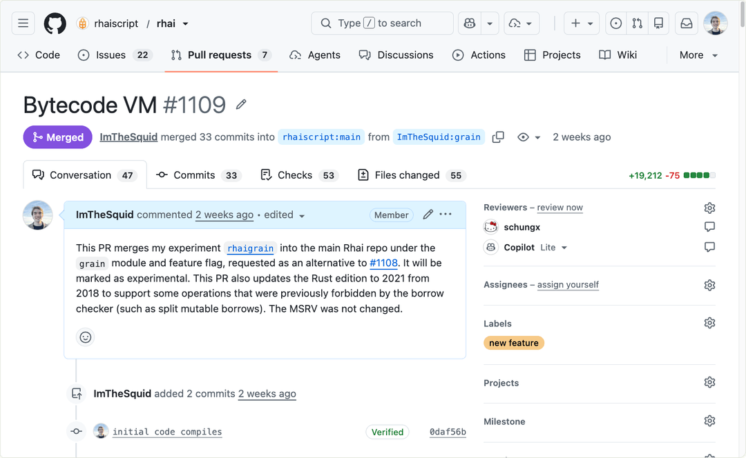
Task: Open the Discussions tab
Action: pyautogui.click(x=396, y=55)
